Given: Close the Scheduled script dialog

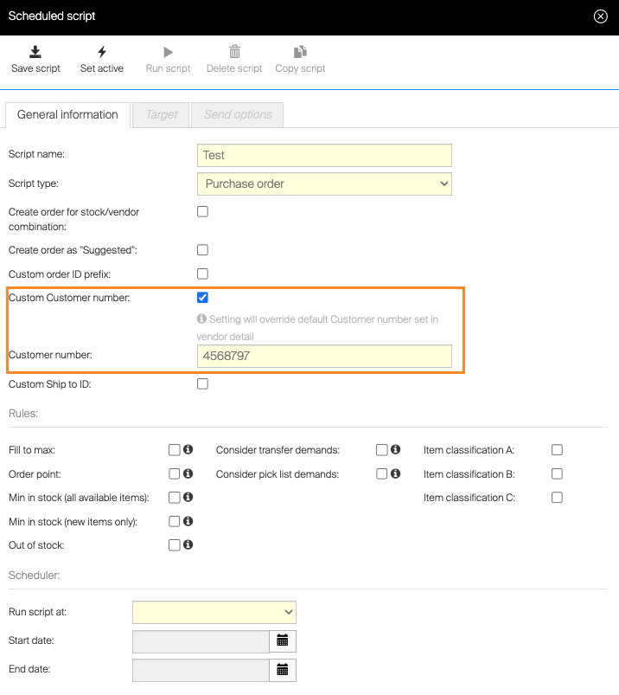Looking at the screenshot, I should point(601,16).
